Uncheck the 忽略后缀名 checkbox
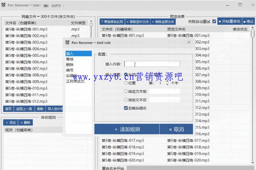The width and height of the screenshot is (256, 170). click(126, 108)
